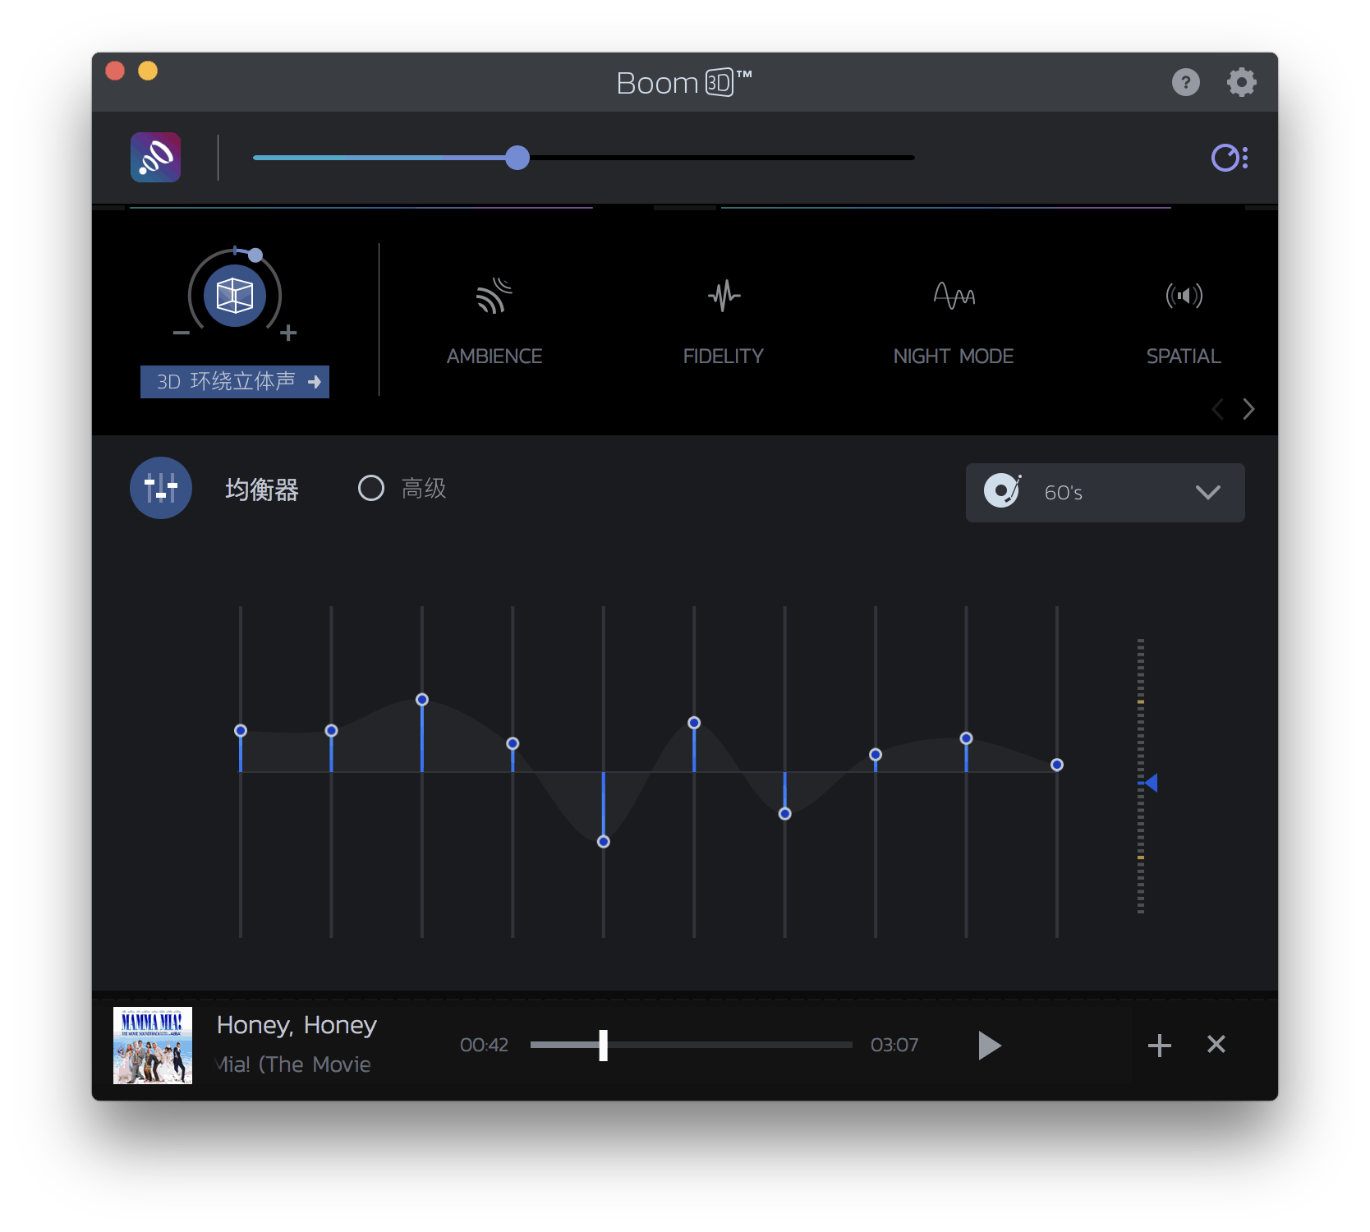The height and width of the screenshot is (1232, 1370).
Task: Open the help question mark icon
Action: (1185, 82)
